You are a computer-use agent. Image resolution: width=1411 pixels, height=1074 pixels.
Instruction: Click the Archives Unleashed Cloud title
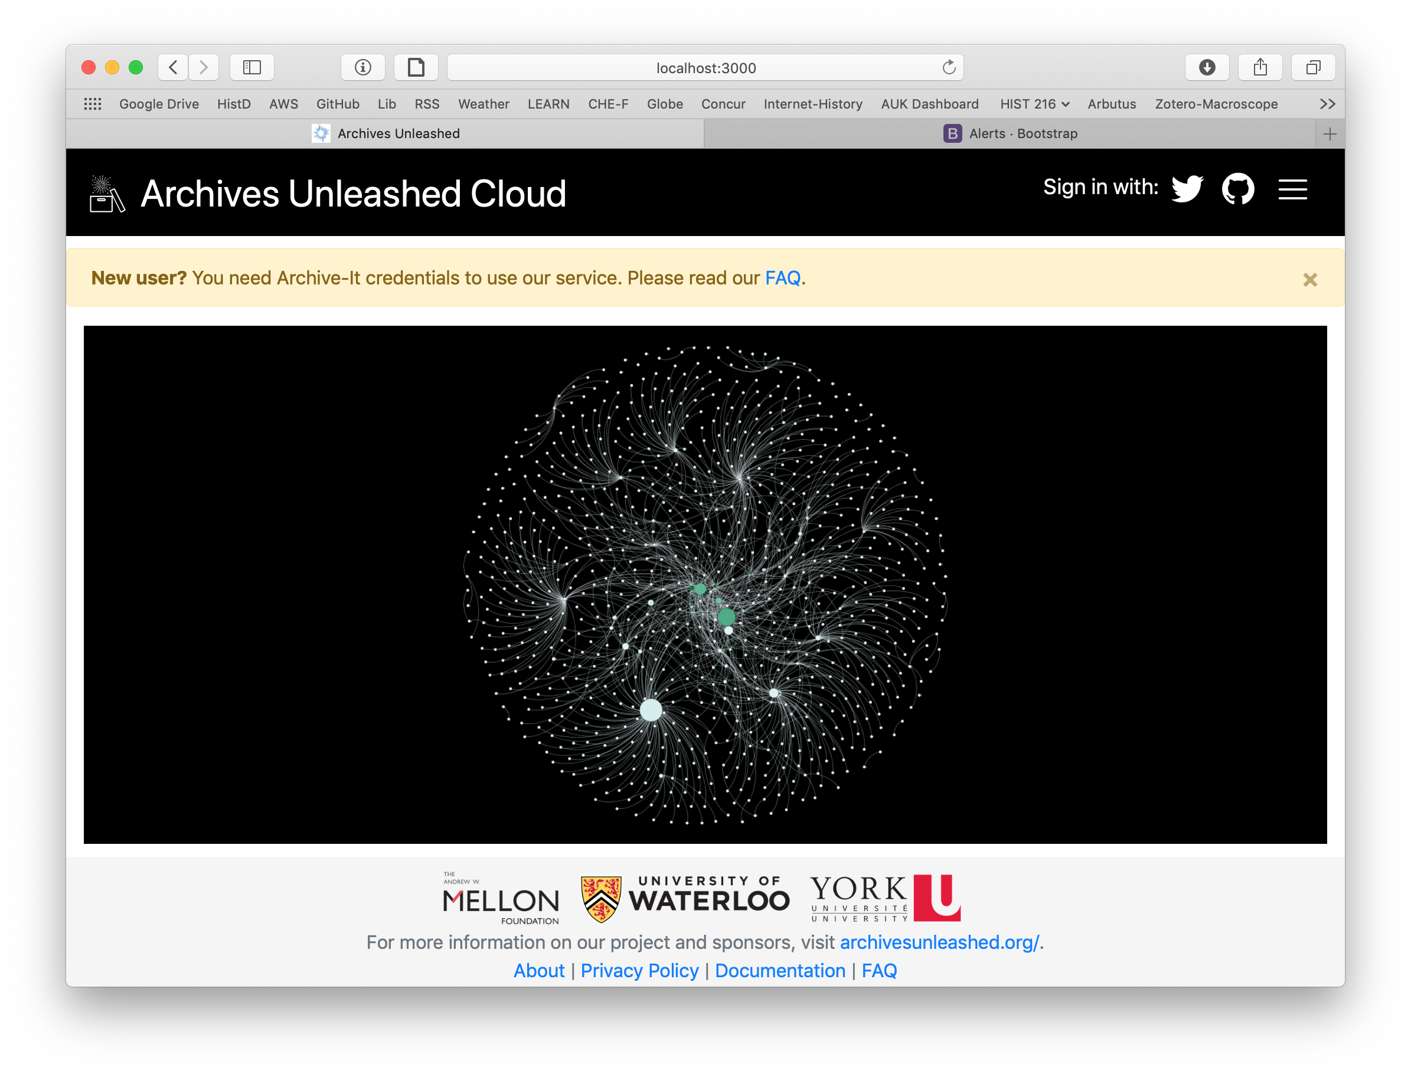coord(353,193)
